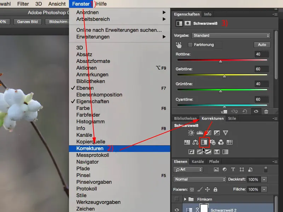This screenshot has width=283, height=212.
Task: Open the Korrekturen panel flyout menu
Action: click(275, 118)
